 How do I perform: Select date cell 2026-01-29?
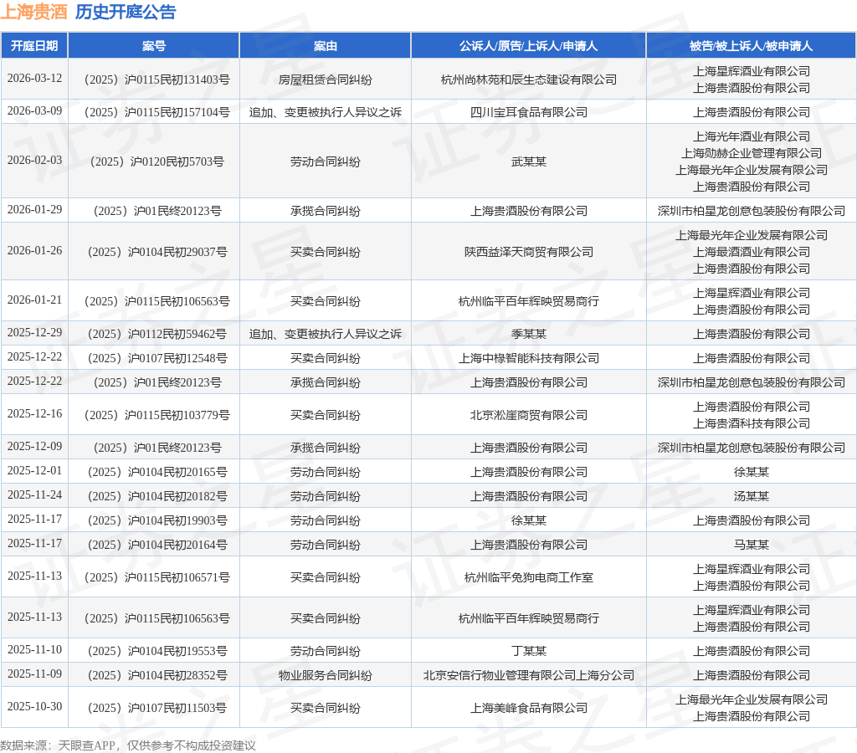(34, 210)
